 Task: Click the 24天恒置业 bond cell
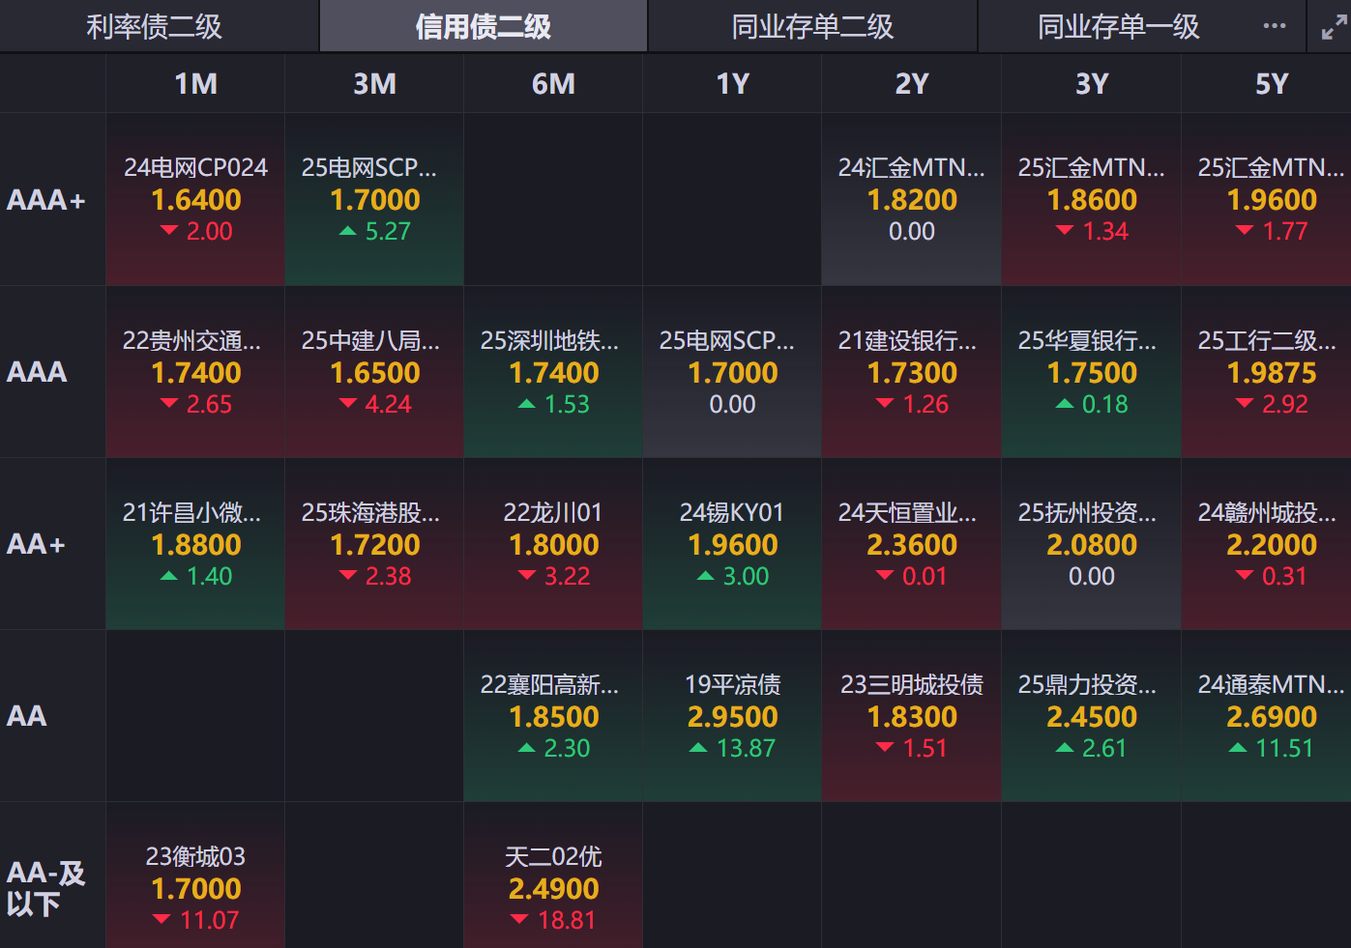(911, 544)
